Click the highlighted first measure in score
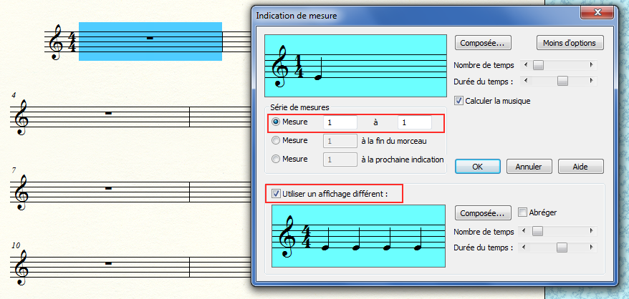This screenshot has width=629, height=299. 150,41
